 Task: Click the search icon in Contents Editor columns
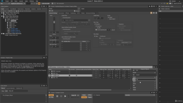click(131, 69)
